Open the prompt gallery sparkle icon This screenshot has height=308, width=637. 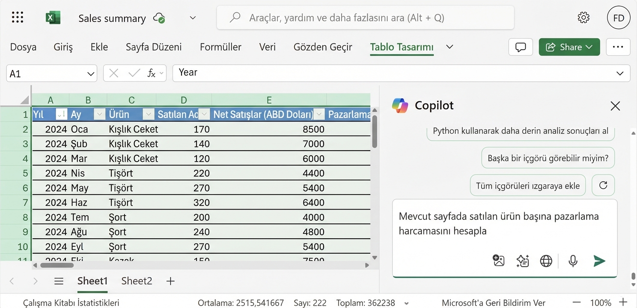click(522, 260)
